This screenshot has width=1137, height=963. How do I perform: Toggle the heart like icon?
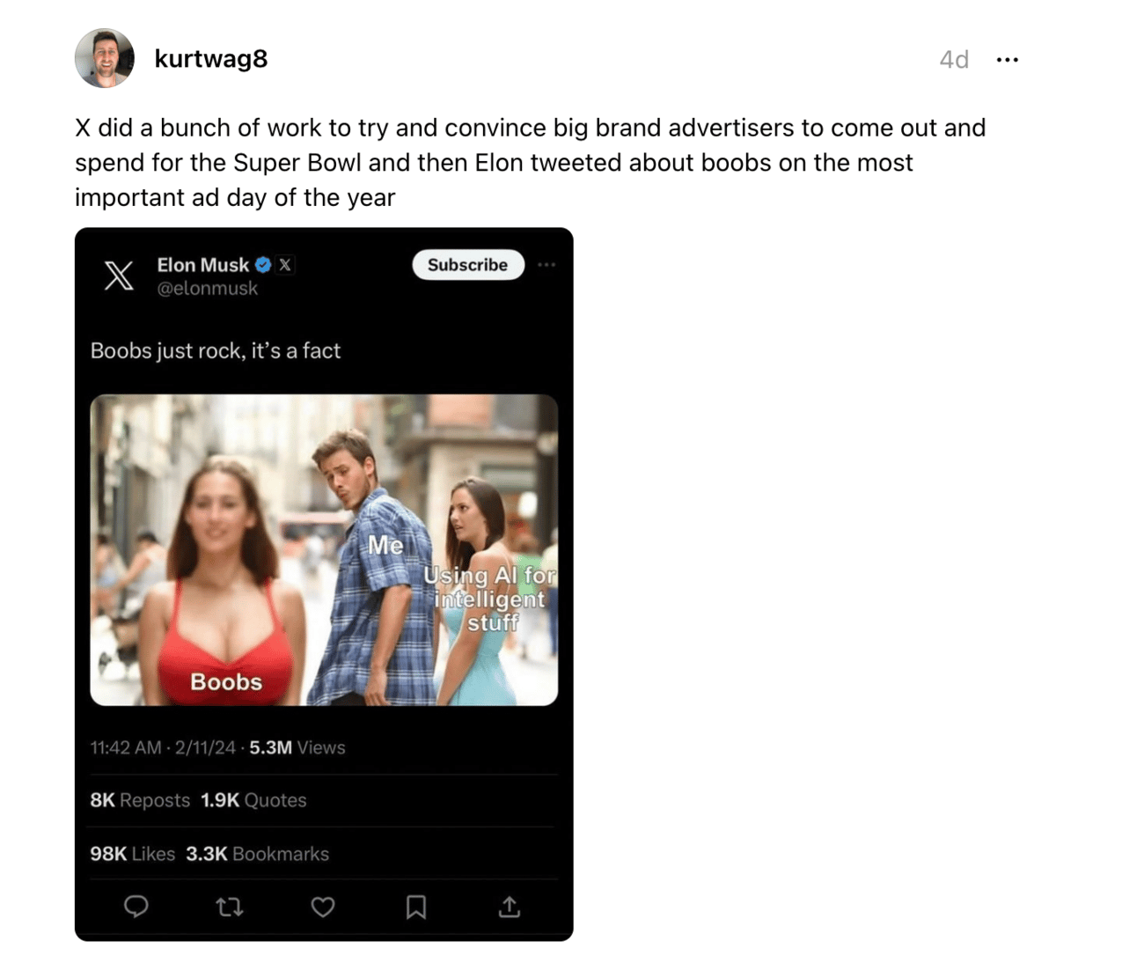pyautogui.click(x=323, y=907)
